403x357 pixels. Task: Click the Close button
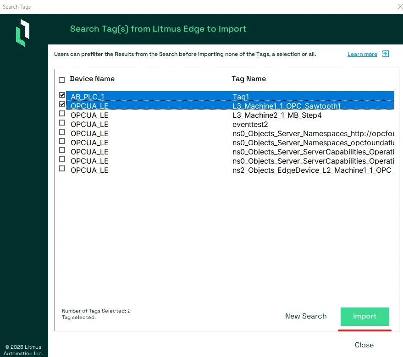(x=364, y=345)
